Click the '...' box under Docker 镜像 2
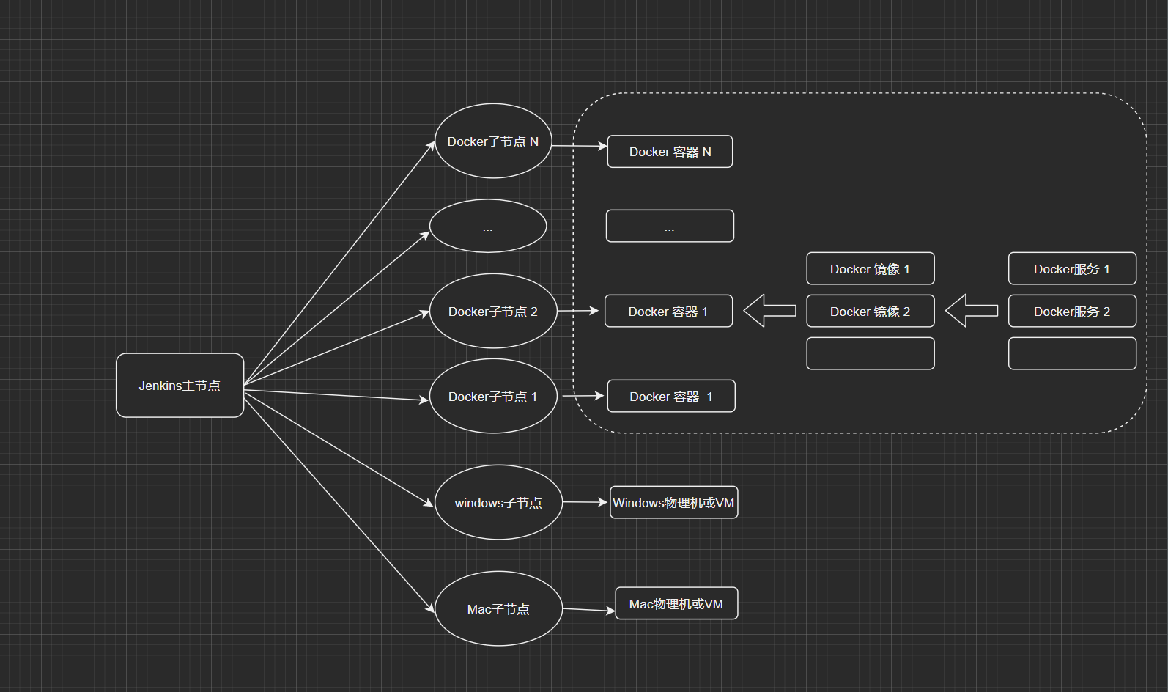The width and height of the screenshot is (1168, 692). [871, 353]
